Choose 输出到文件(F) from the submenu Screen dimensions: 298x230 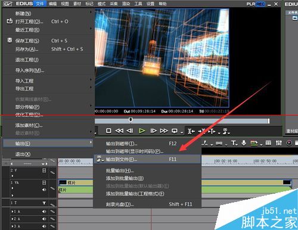coord(147,159)
